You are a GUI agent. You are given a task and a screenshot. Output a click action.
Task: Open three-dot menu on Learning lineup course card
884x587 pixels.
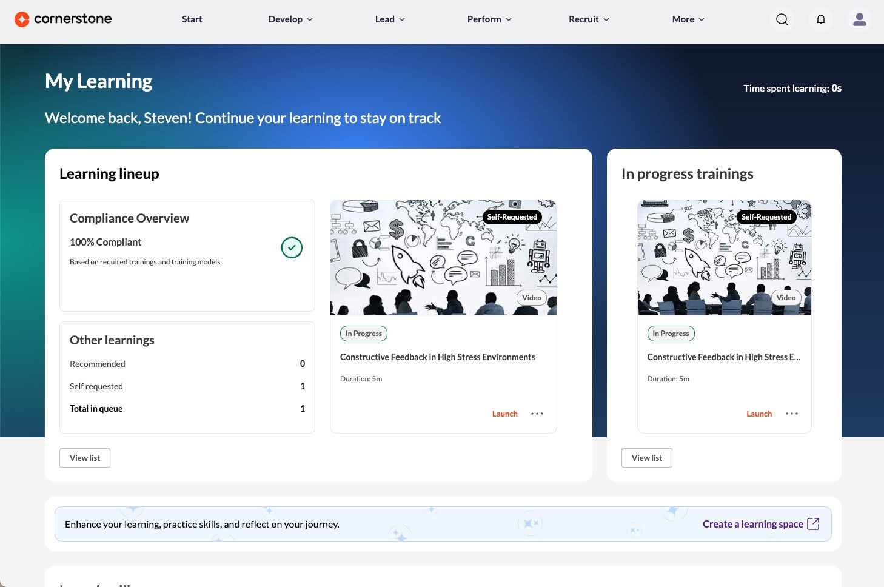537,414
